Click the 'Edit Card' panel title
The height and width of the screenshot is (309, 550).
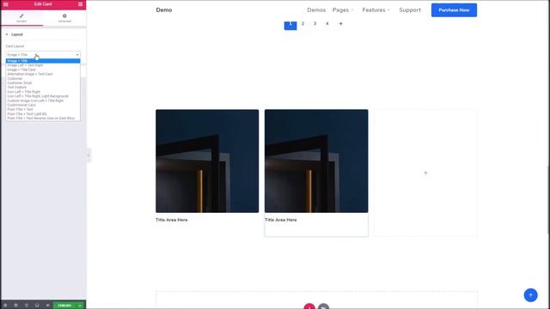coord(43,4)
